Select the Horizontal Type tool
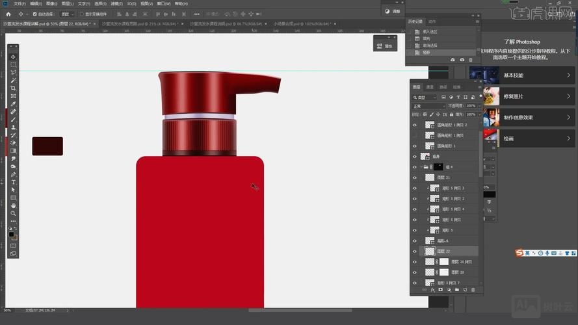This screenshot has width=578, height=325. (13, 182)
